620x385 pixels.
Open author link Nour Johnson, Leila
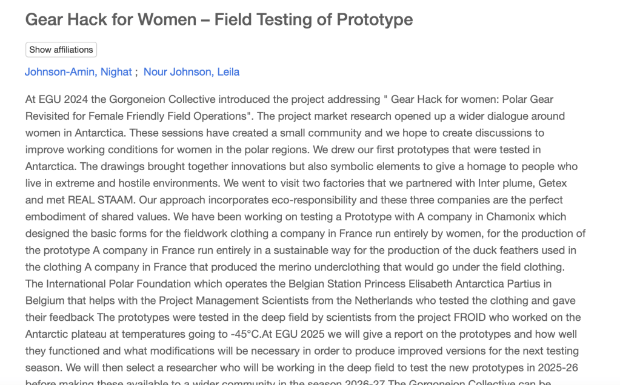(x=192, y=72)
